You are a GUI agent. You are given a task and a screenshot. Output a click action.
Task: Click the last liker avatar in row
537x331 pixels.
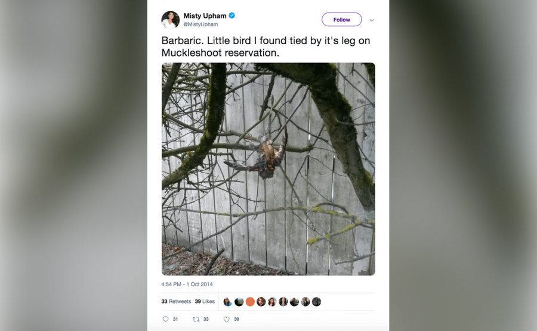coord(316,302)
